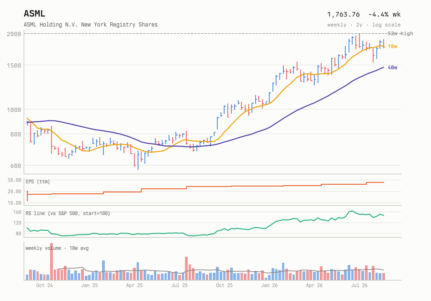Click the 30.00 EPS axis label
The width and height of the screenshot is (431, 301).
pyautogui.click(x=14, y=180)
